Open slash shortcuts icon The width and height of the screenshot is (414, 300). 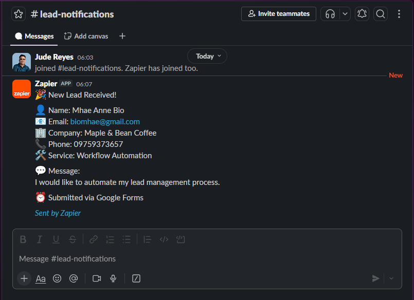(136, 278)
